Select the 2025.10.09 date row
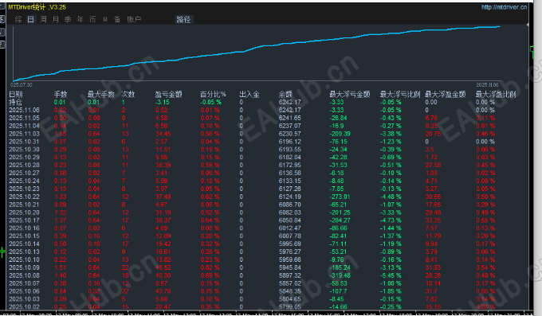The width and height of the screenshot is (542, 316). (24, 267)
